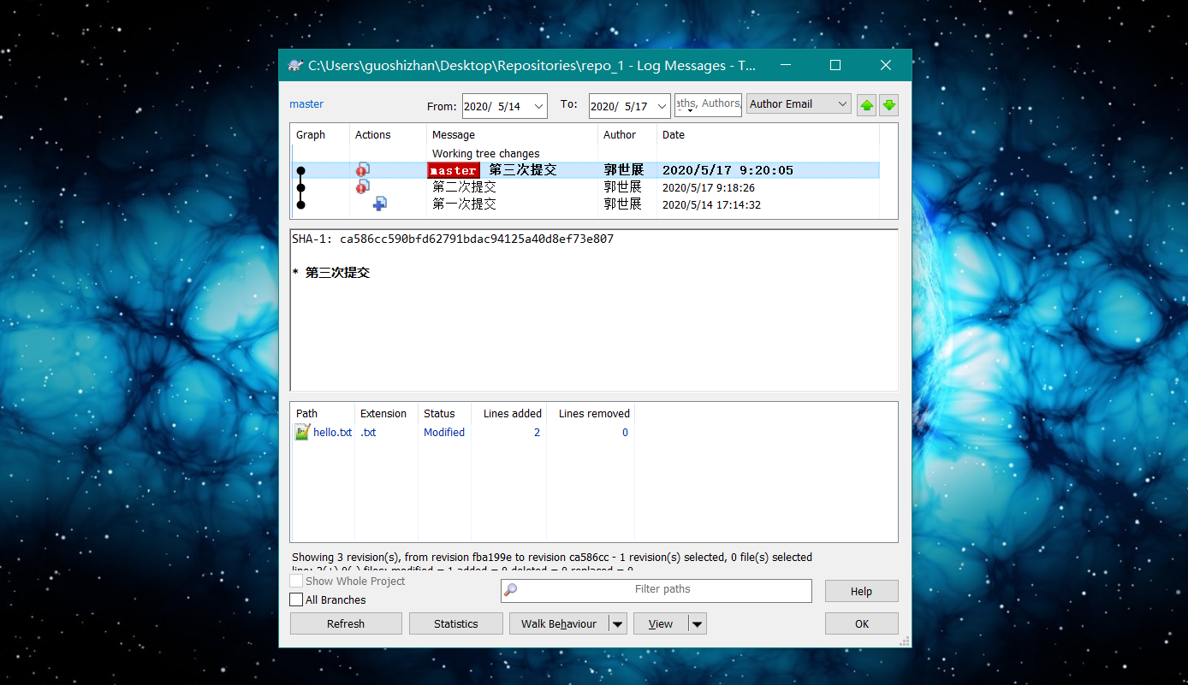Click the green up arrow button
The height and width of the screenshot is (685, 1188).
point(867,104)
